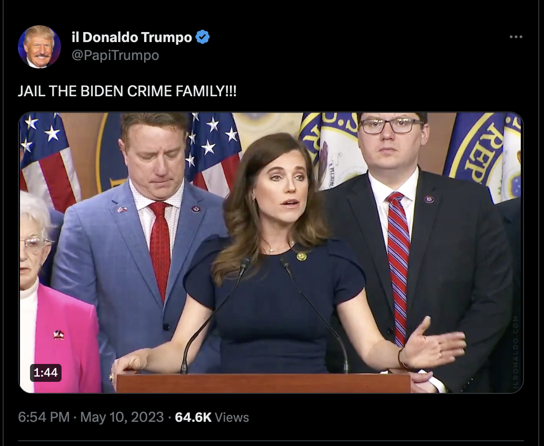This screenshot has height=446, width=544.
Task: Click the May 10, 2023 date
Action: pos(122,417)
